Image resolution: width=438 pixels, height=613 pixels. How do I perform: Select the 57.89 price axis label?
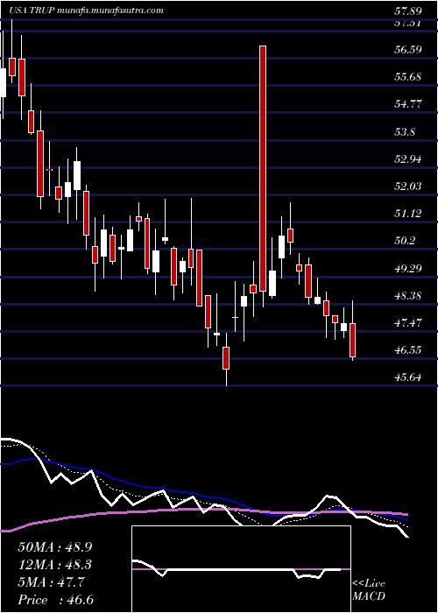point(410,11)
